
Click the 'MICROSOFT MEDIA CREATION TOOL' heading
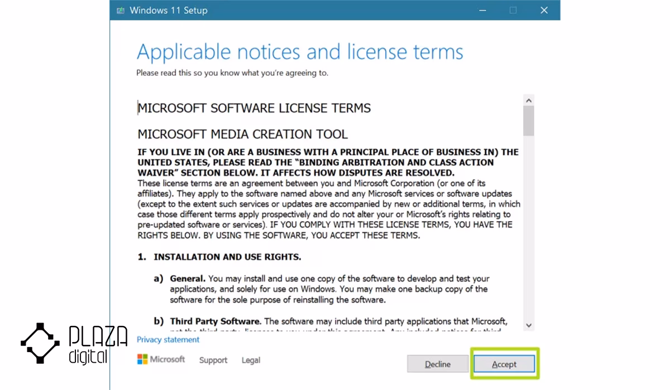(242, 134)
